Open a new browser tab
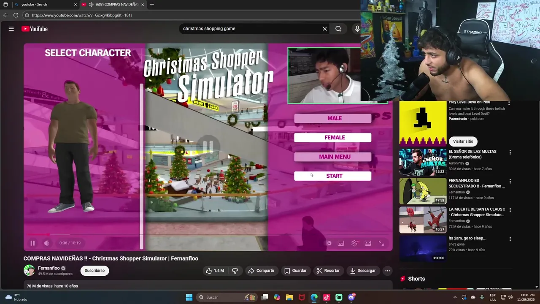 click(152, 5)
